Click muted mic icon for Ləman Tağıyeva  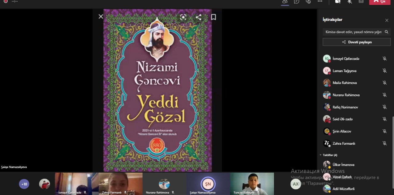pos(384,71)
